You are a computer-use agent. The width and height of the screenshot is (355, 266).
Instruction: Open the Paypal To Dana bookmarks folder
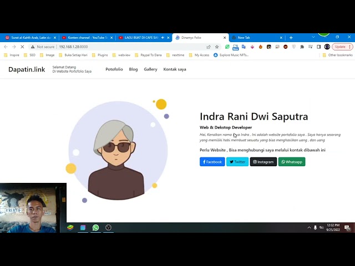[148, 55]
